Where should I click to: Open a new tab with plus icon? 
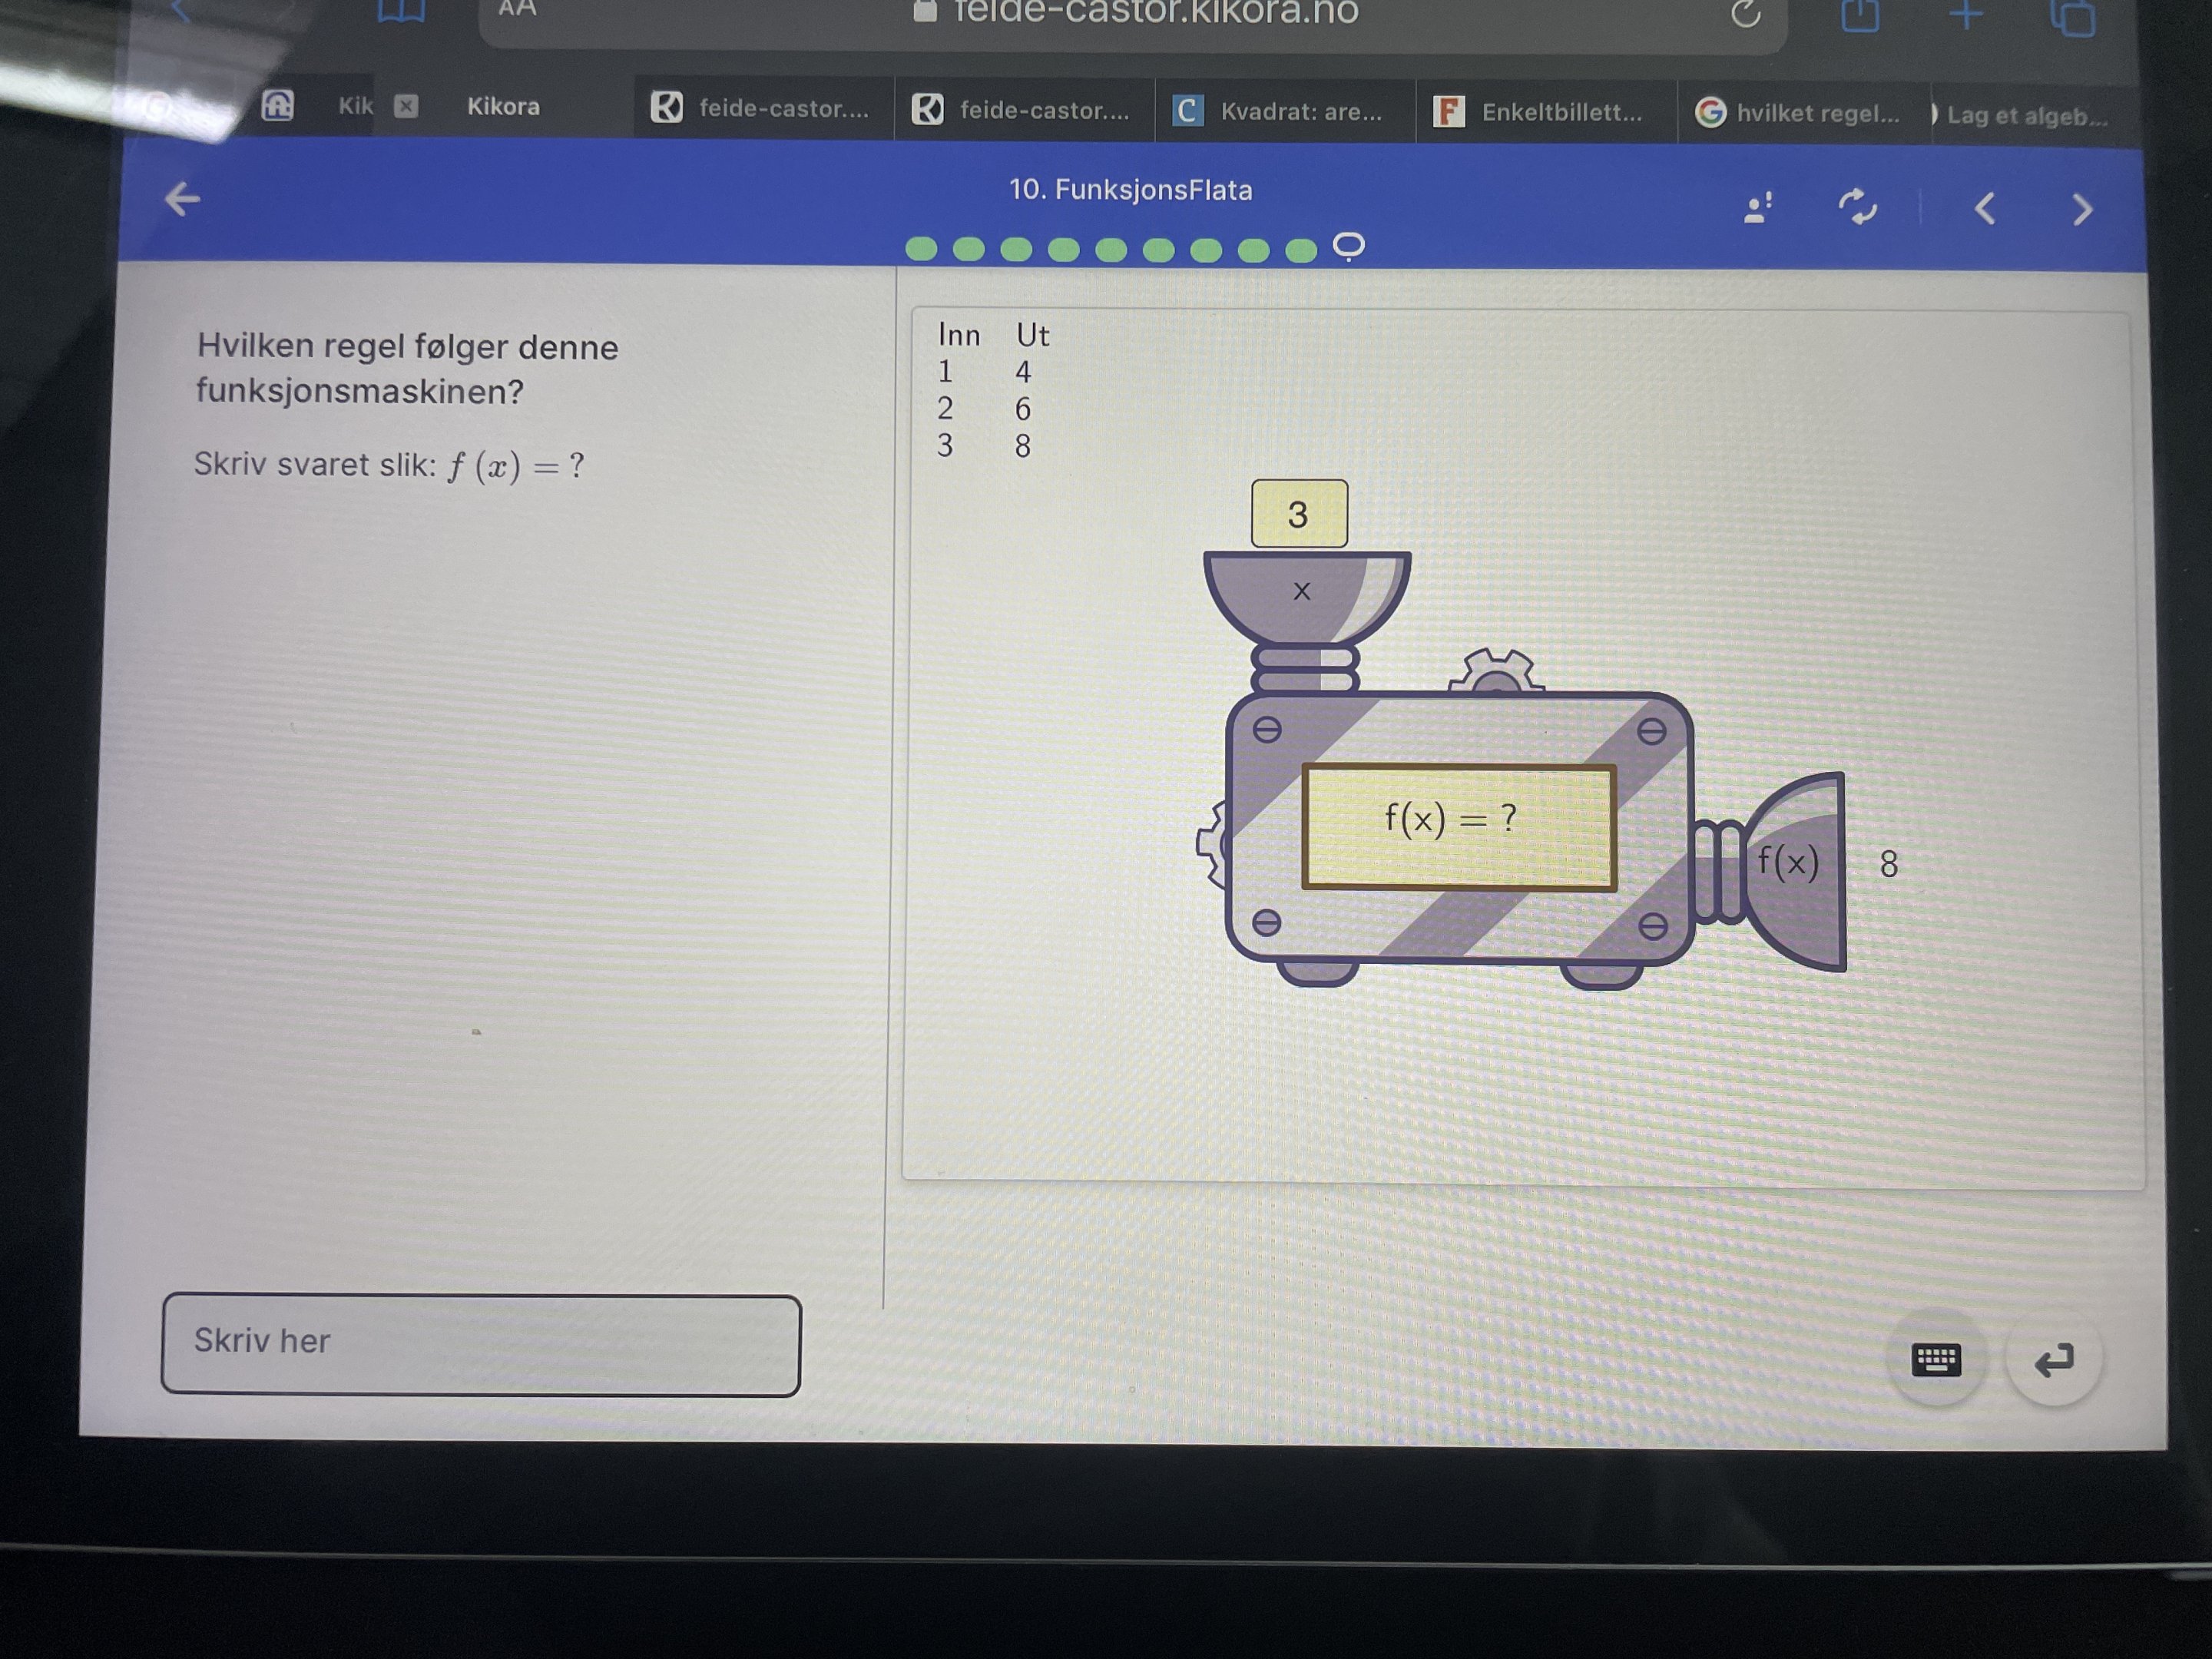click(1966, 14)
